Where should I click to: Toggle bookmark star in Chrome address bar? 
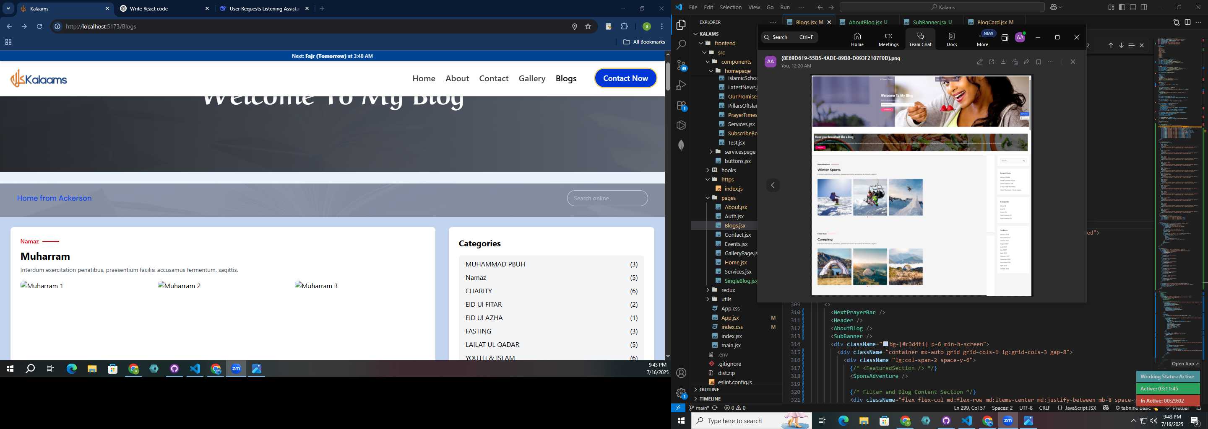[588, 27]
